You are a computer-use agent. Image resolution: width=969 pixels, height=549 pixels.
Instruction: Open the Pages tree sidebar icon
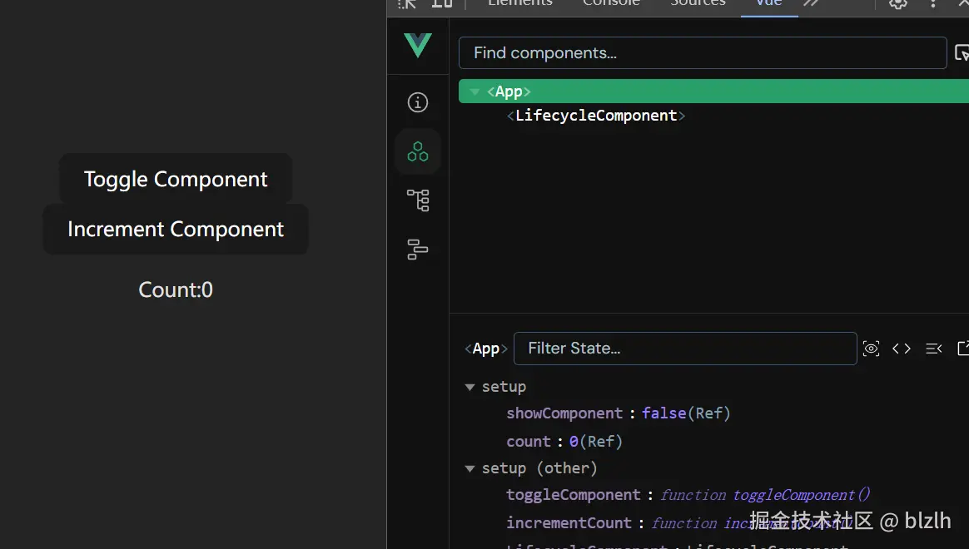click(x=418, y=200)
